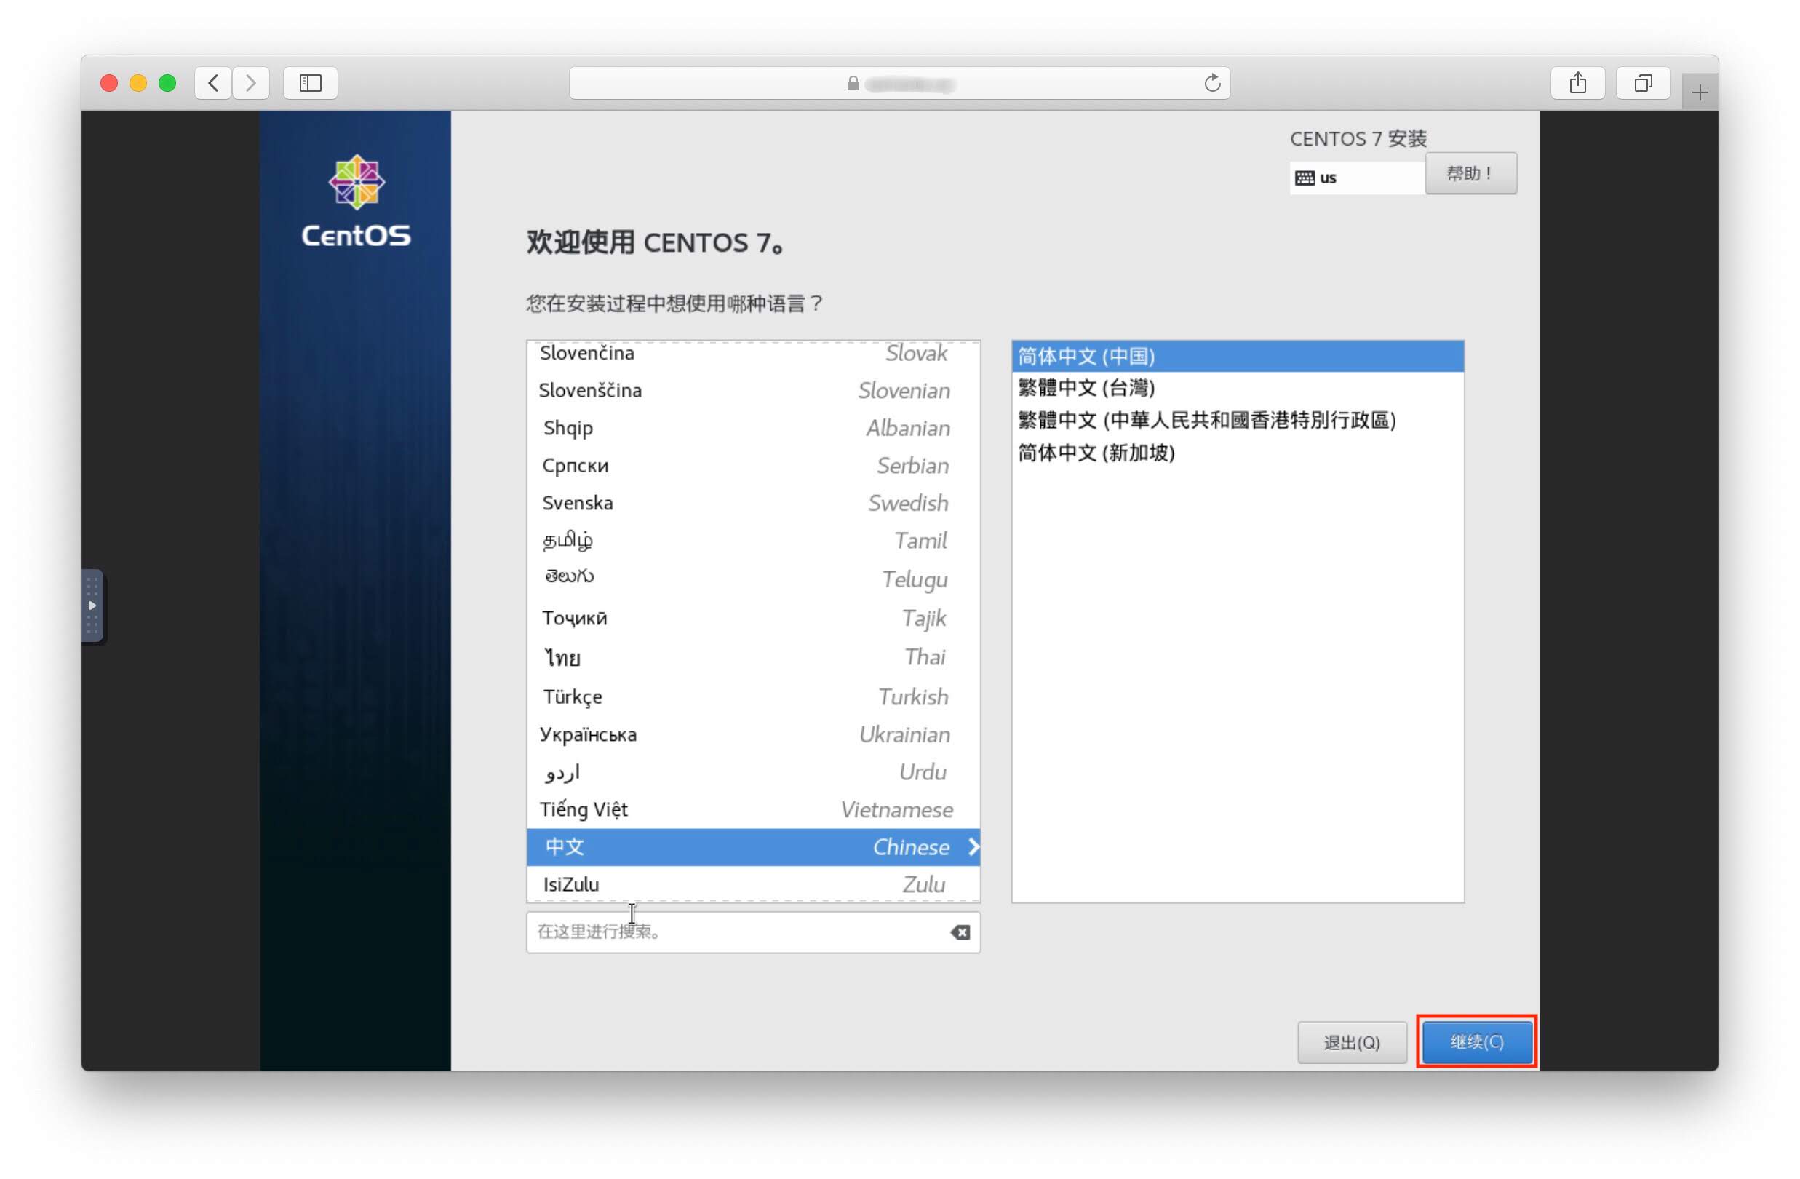Select Tiếng Việt (Vietnamese) language

753,810
